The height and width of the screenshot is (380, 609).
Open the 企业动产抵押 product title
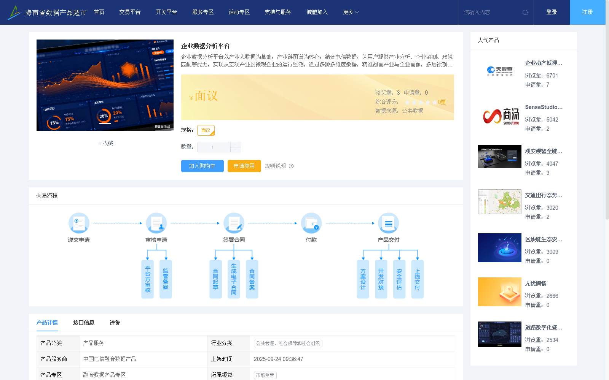point(544,63)
